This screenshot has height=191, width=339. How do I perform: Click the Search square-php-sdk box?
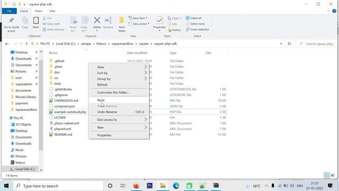click(x=316, y=44)
